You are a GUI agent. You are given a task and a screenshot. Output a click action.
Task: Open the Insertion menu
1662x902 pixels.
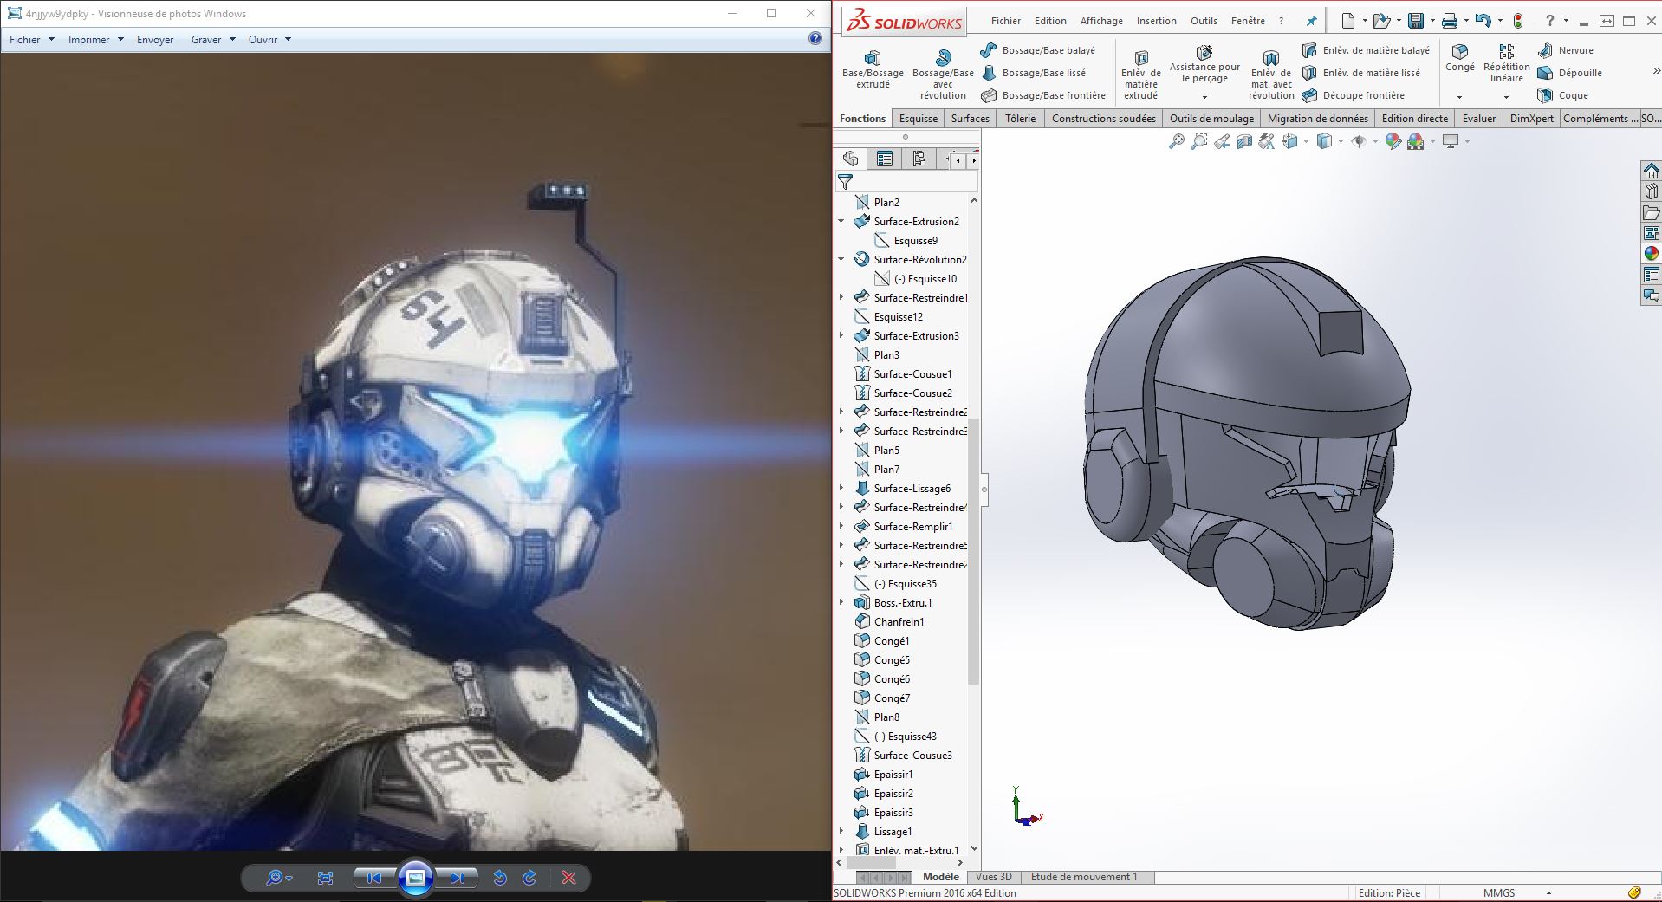[1156, 21]
